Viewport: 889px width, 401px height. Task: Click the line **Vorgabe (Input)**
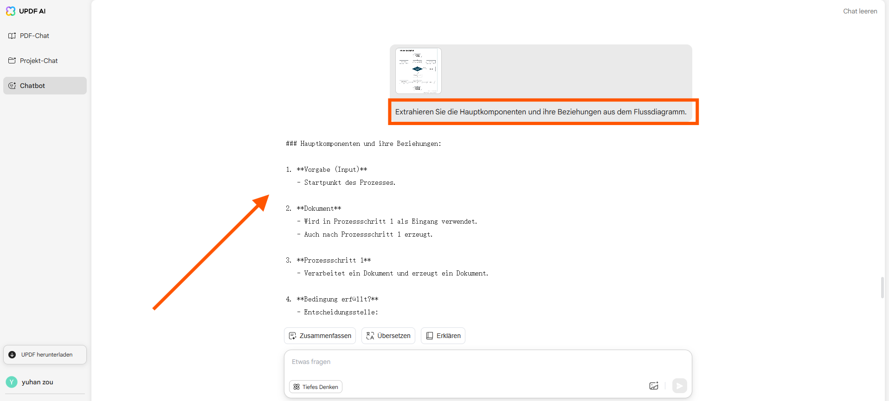tap(332, 169)
